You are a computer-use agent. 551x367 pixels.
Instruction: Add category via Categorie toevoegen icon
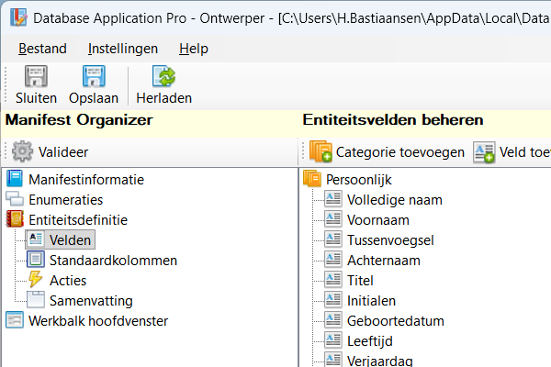(x=320, y=152)
